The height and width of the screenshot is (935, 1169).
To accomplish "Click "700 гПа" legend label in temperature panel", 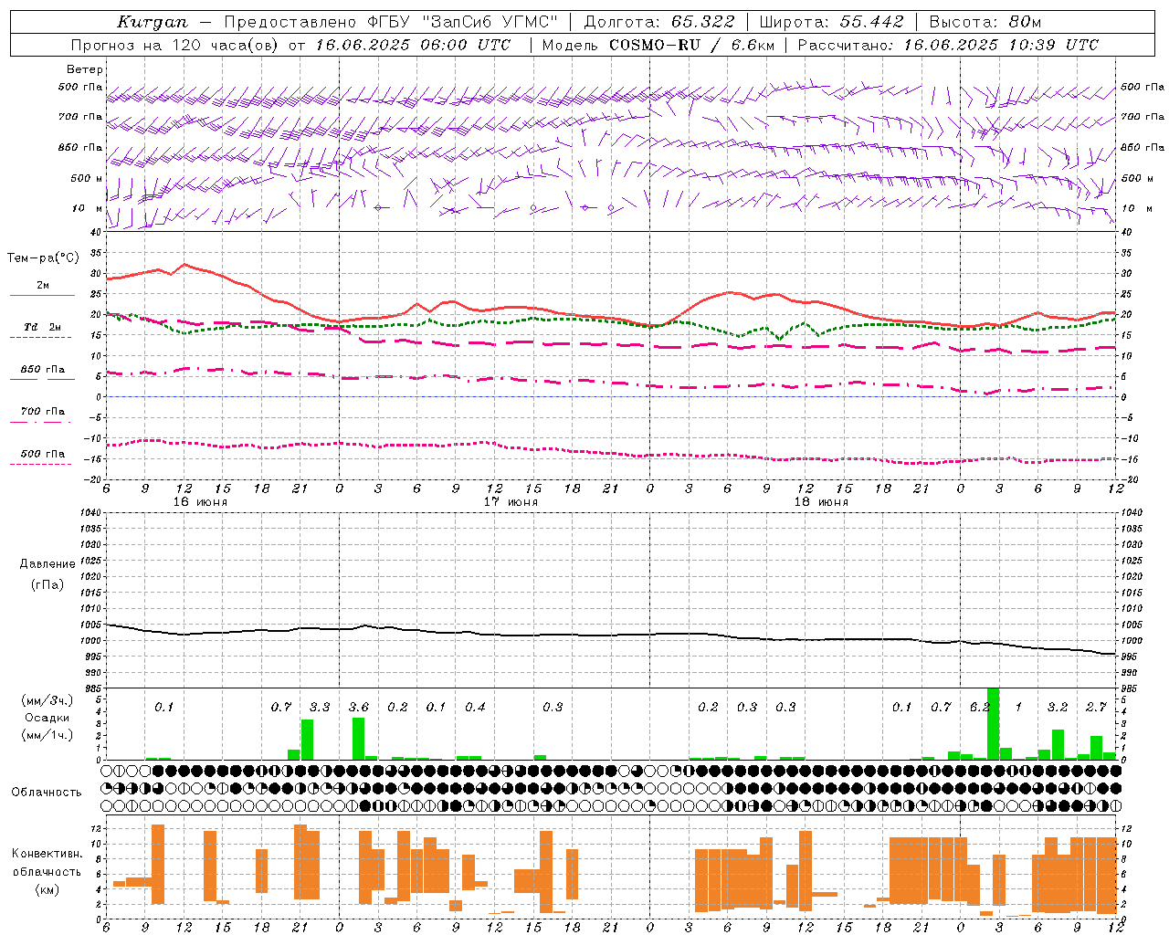I will [x=43, y=412].
